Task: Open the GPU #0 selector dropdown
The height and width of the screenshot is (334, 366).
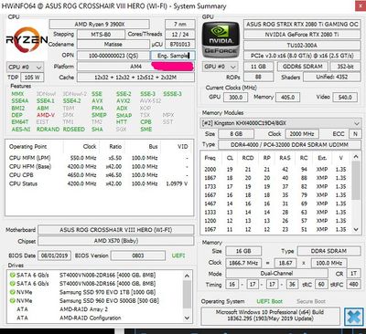Action: tap(221, 67)
